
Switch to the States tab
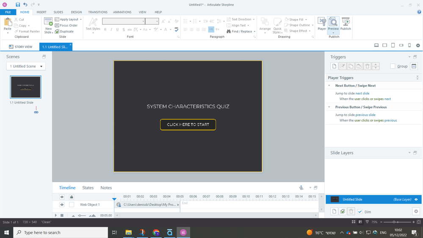pos(88,188)
